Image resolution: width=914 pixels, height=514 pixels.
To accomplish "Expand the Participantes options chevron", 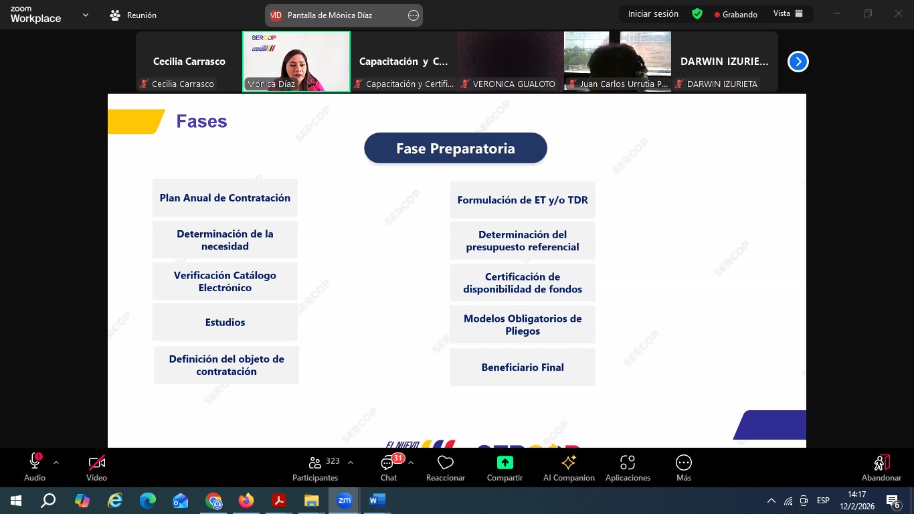I will (351, 462).
